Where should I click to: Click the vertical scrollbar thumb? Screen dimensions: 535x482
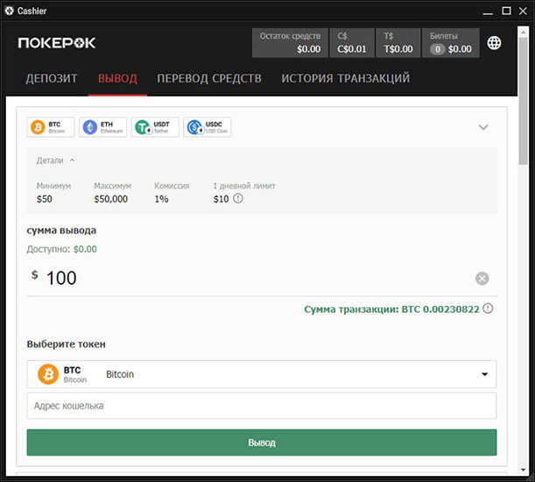coord(523,101)
